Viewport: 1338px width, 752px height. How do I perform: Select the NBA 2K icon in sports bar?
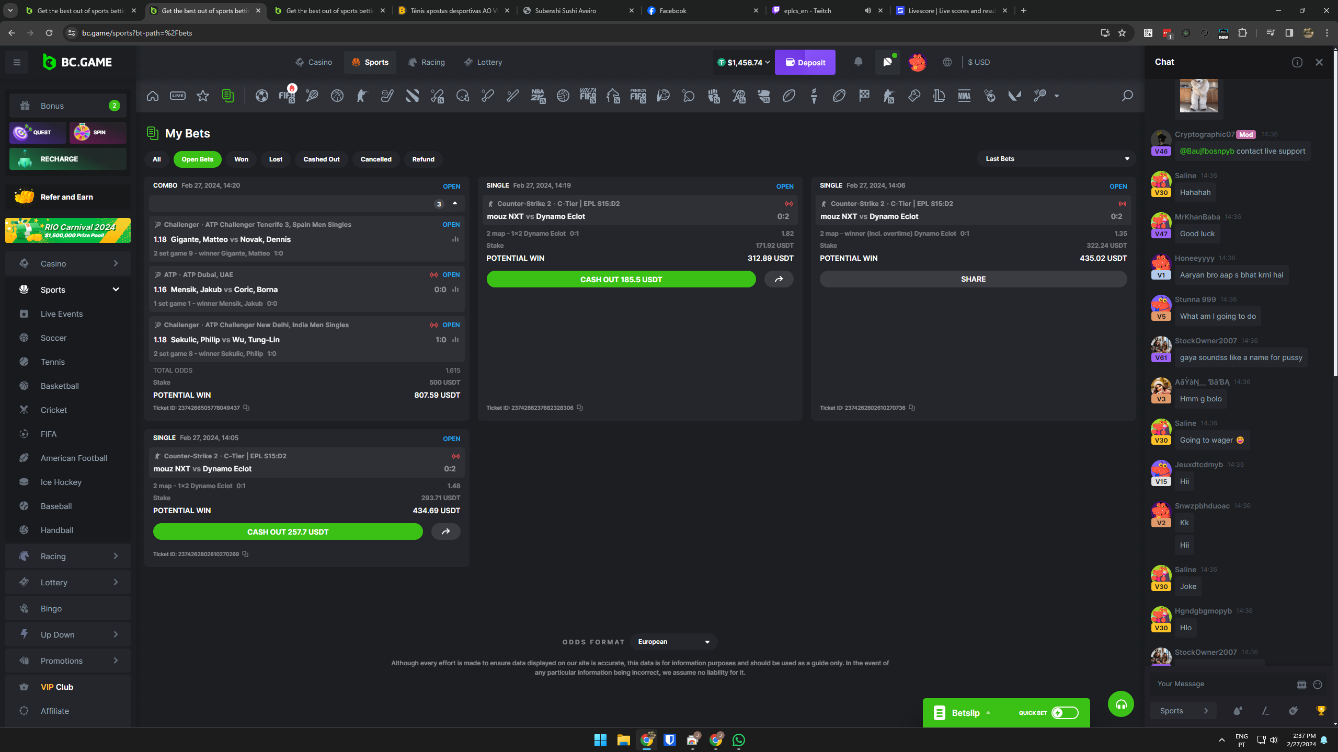tap(538, 96)
